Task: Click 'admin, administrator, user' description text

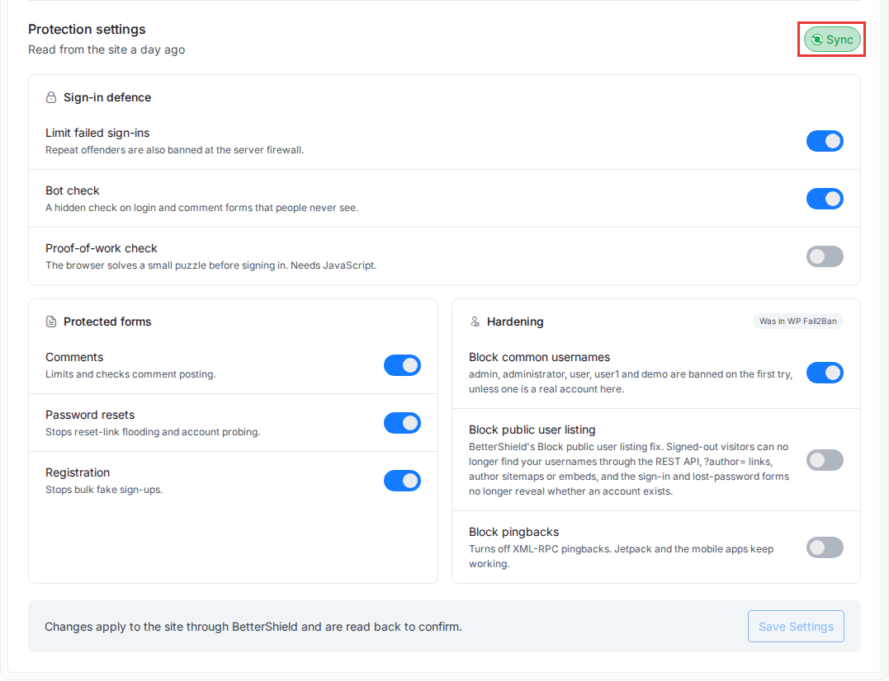Action: [631, 382]
